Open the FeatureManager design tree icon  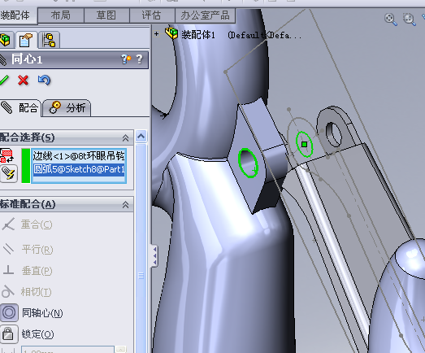point(5,40)
